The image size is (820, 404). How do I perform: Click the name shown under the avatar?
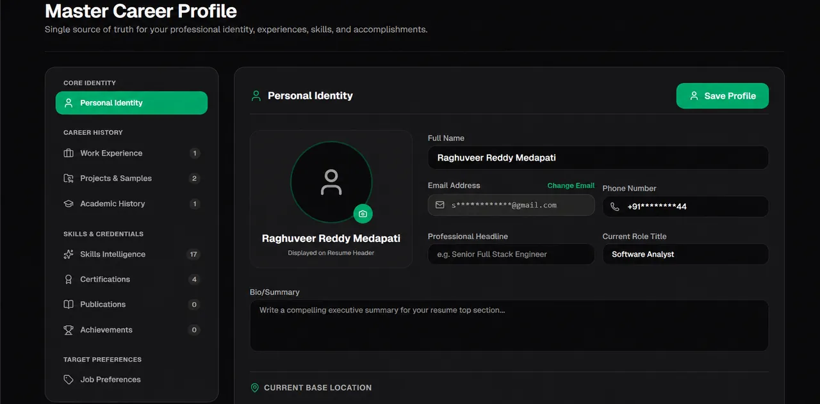[x=331, y=238]
